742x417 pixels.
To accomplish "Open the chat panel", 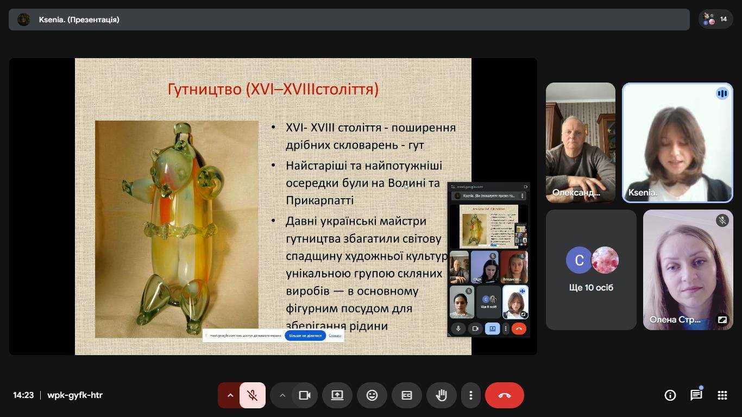I will tap(696, 395).
